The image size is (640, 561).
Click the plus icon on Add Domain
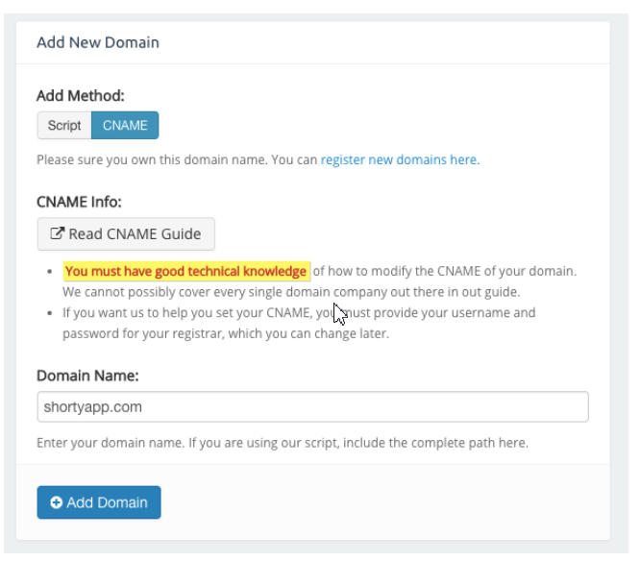[56, 502]
